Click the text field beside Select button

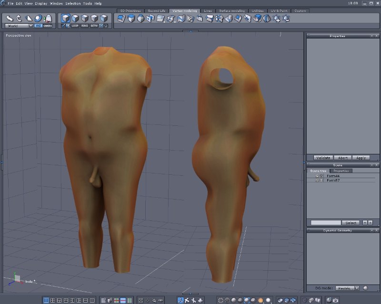coord(326,223)
